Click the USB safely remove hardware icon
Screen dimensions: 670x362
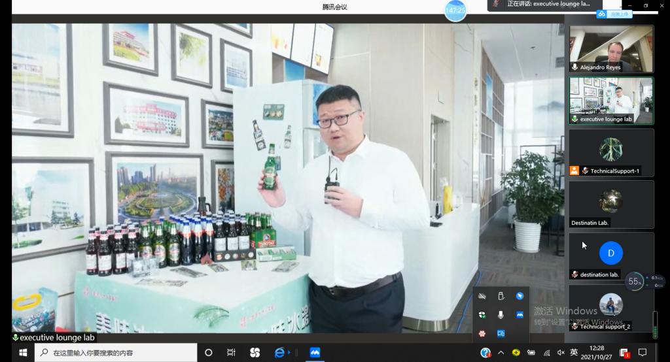501,296
